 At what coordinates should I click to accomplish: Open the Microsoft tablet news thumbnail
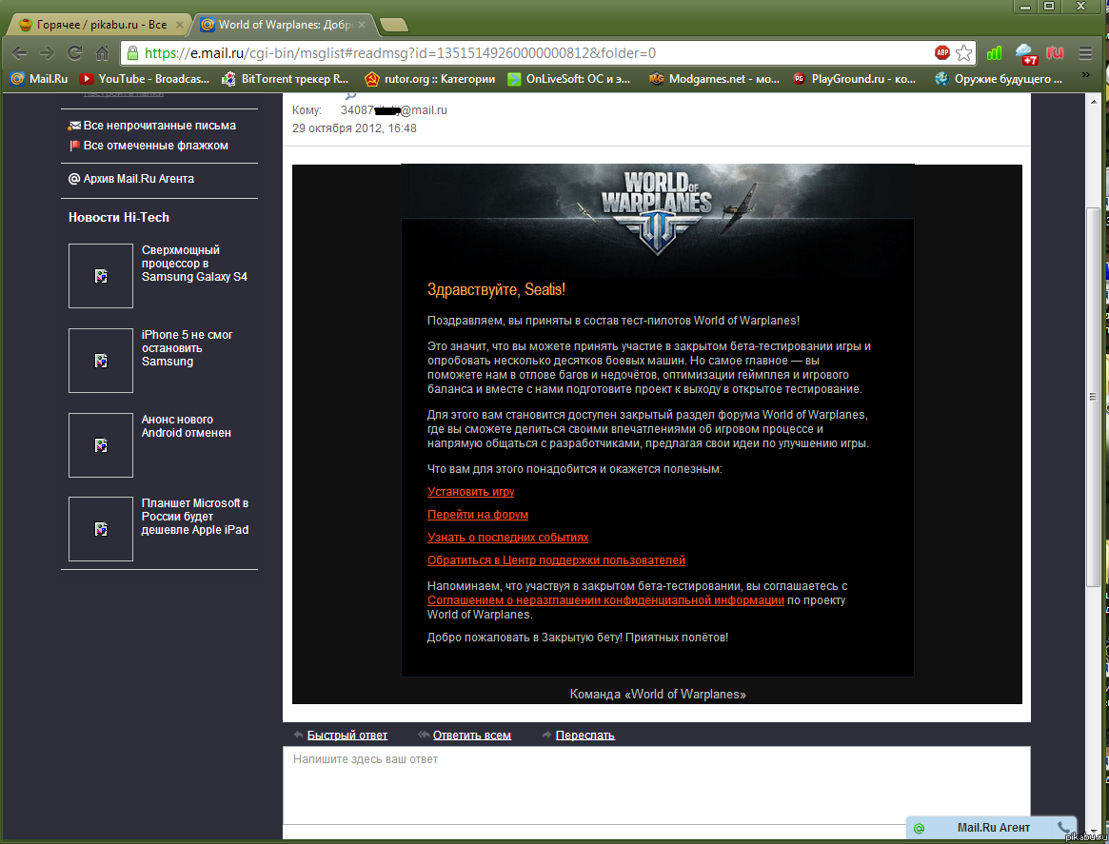click(101, 529)
